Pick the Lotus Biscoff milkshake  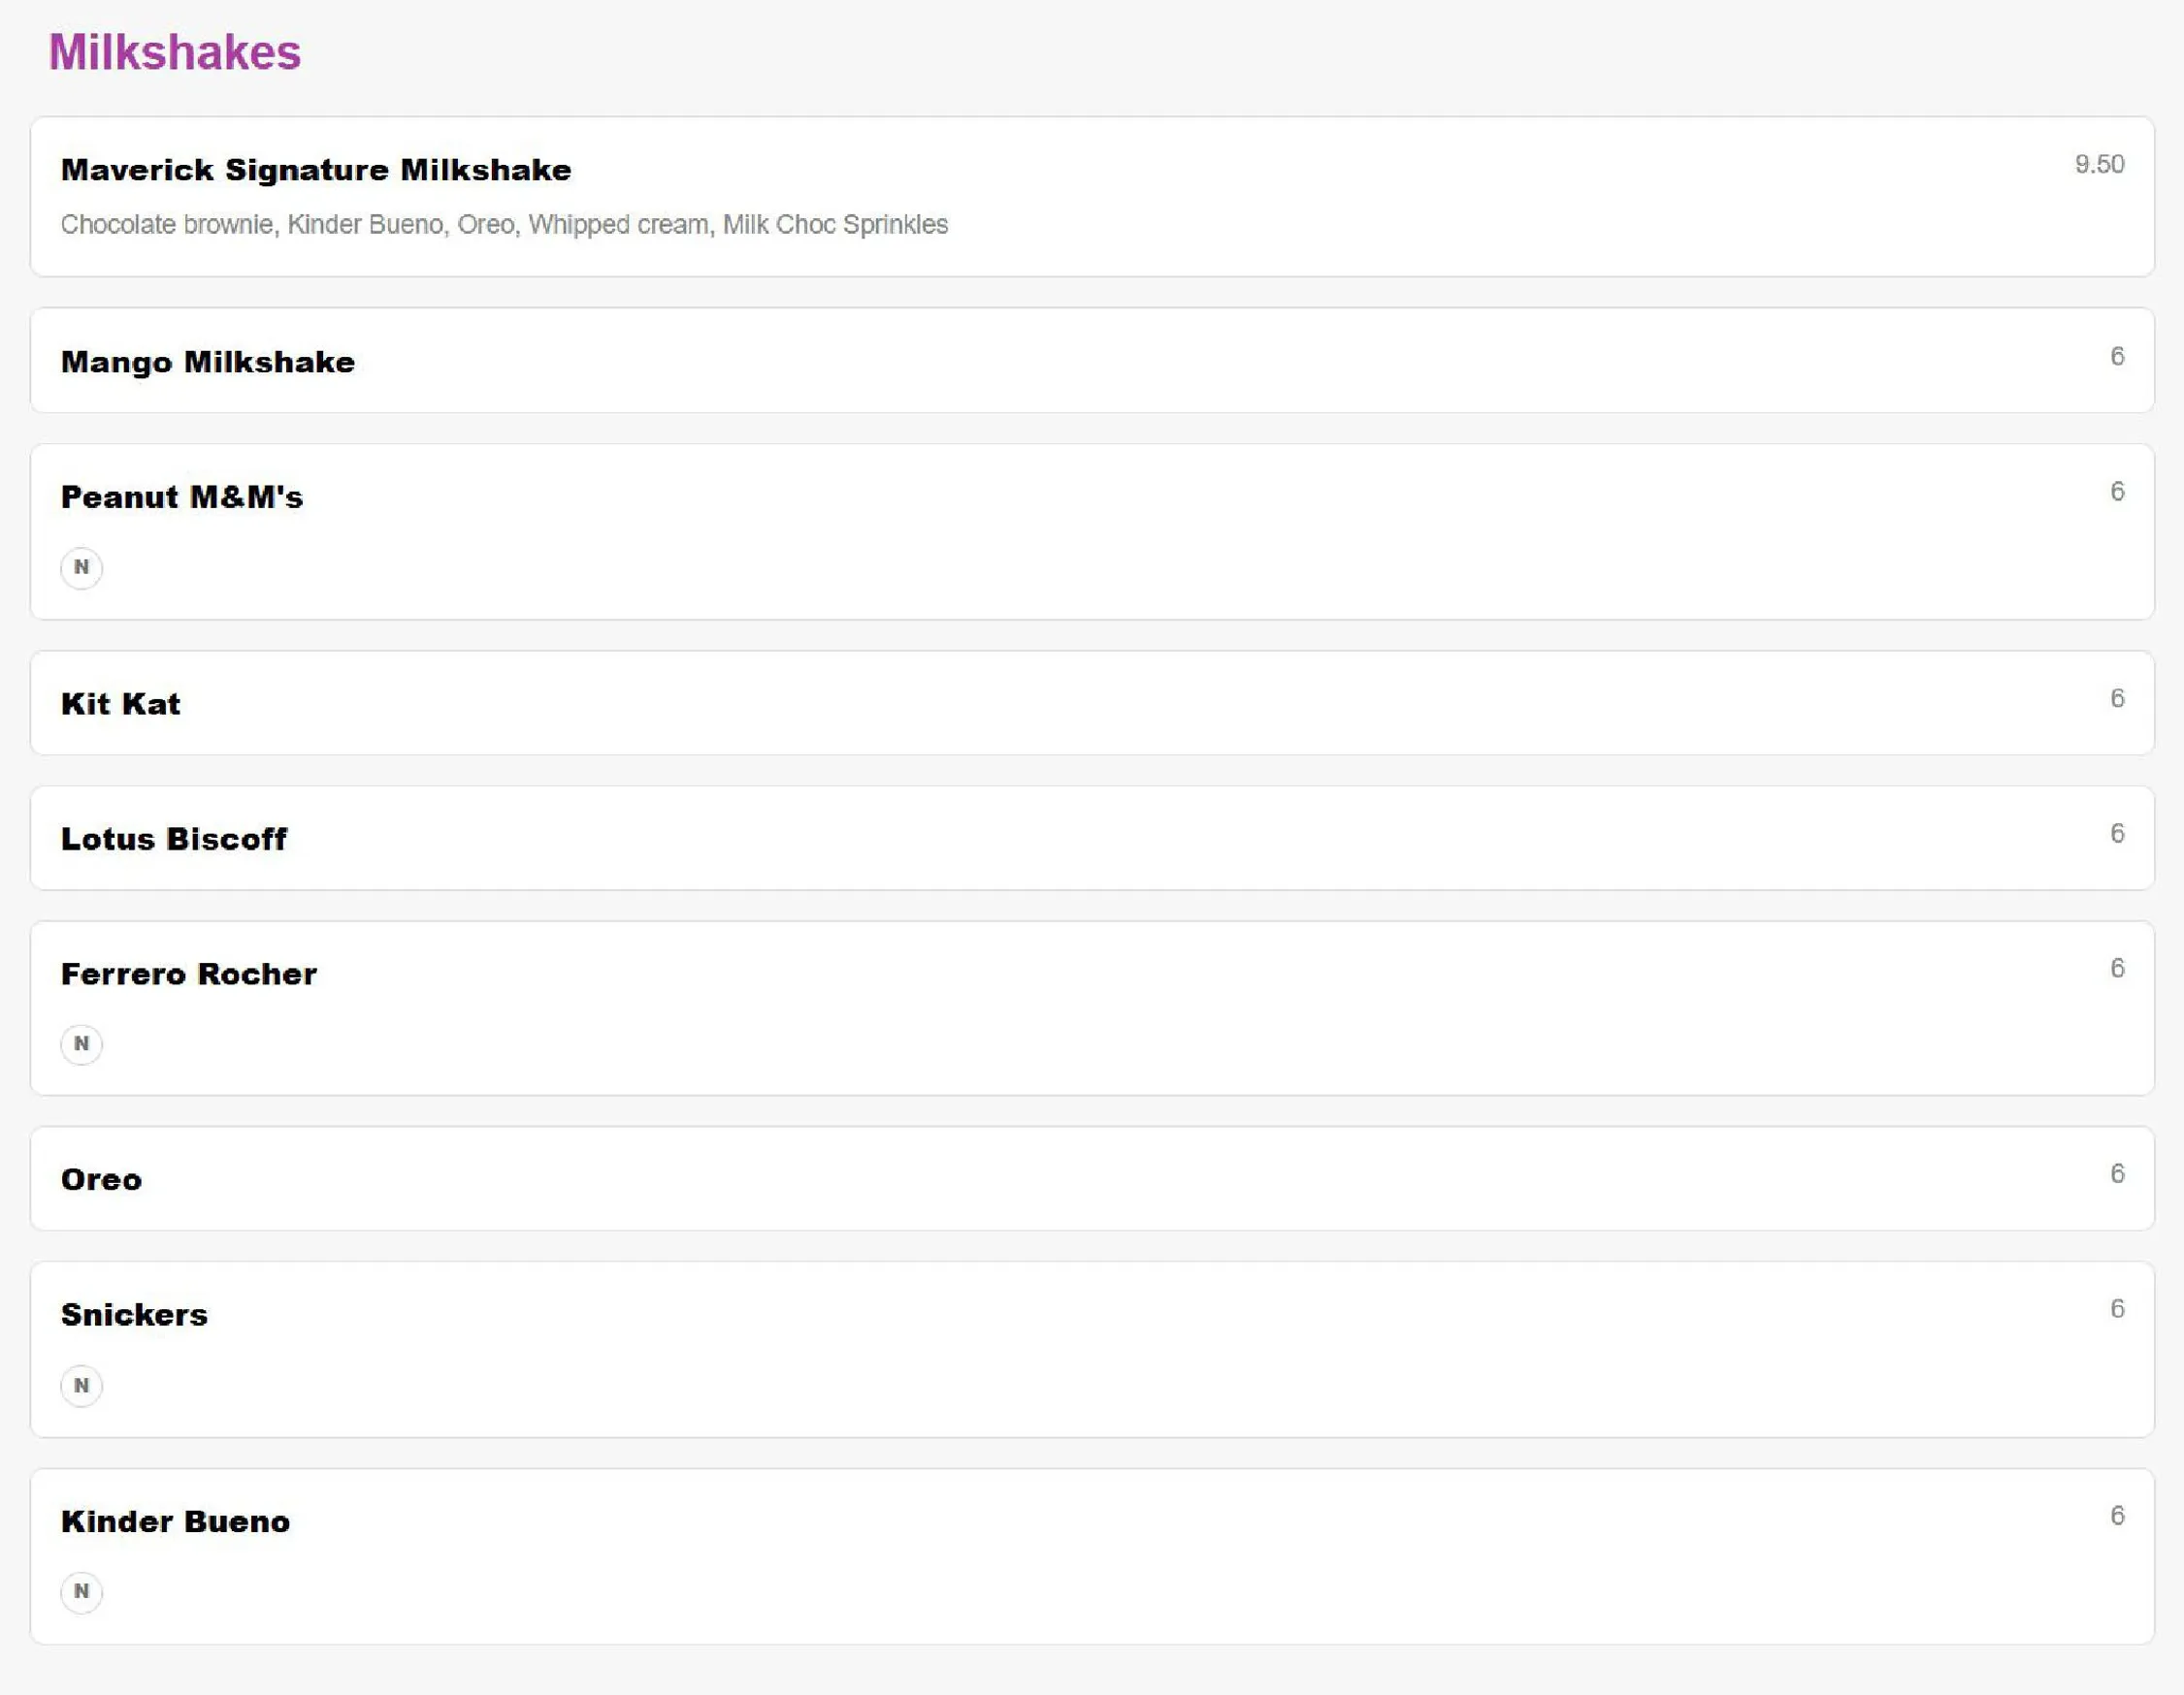pyautogui.click(x=1092, y=839)
